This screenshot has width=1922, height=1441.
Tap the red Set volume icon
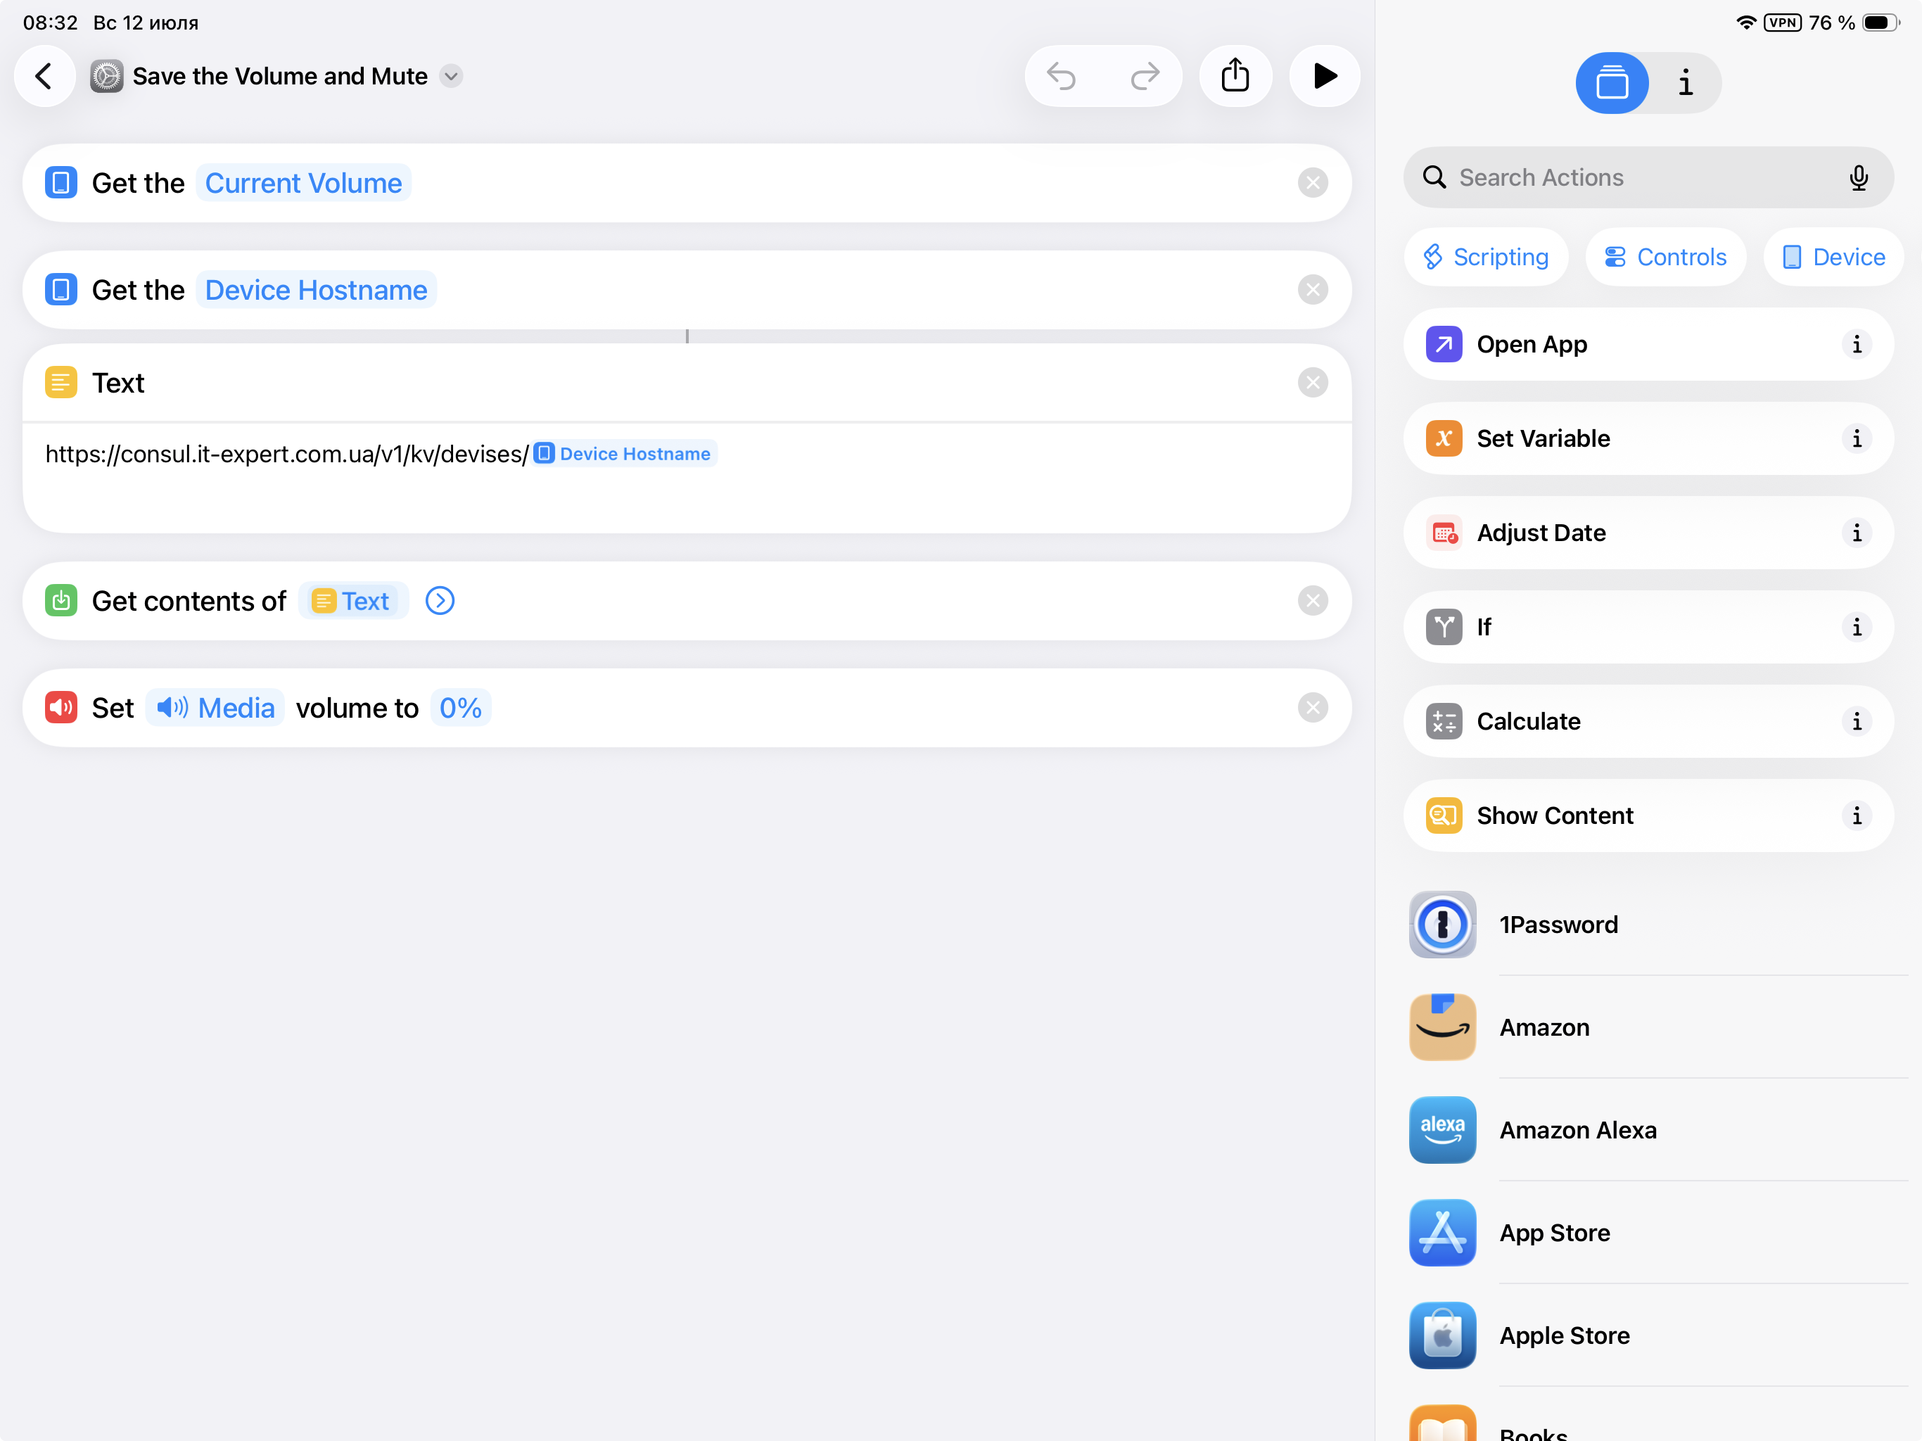click(61, 709)
